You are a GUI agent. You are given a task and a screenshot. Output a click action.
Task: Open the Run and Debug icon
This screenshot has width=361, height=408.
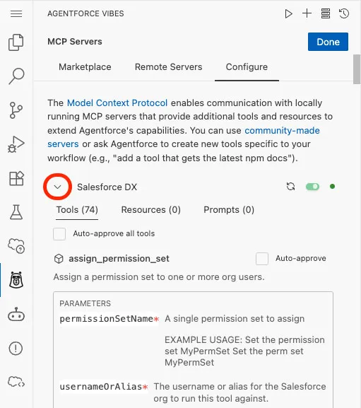tap(16, 144)
